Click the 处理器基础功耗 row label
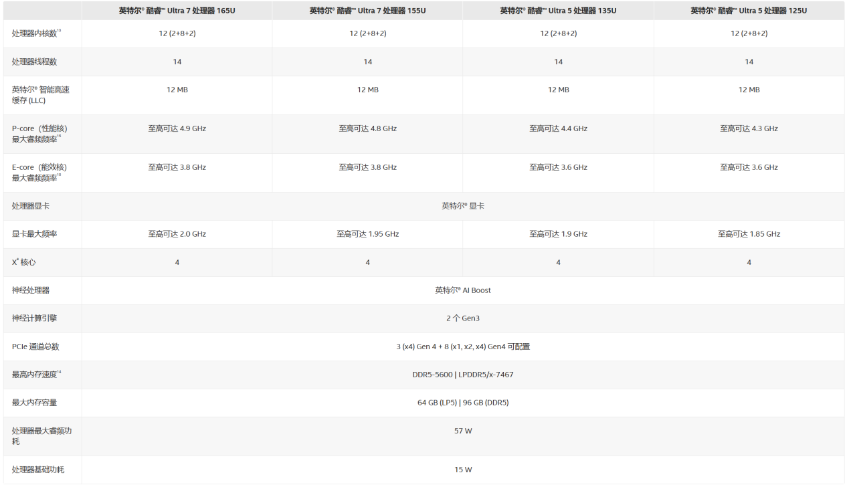 pos(38,470)
